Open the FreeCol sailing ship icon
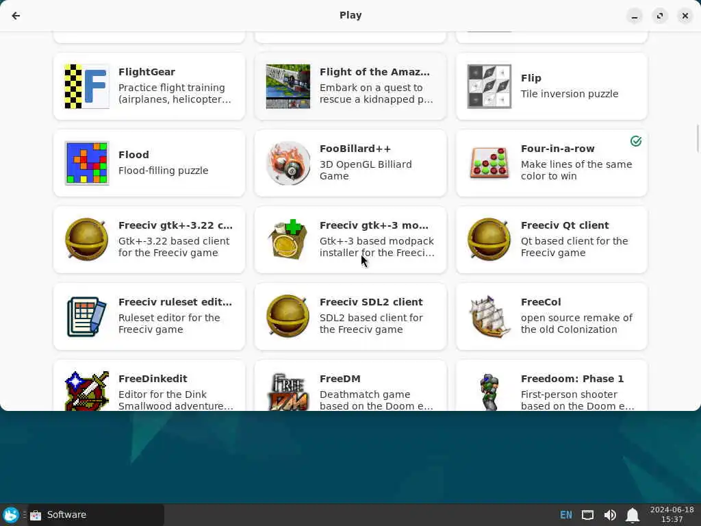Screen dimensions: 701x526 point(489,316)
